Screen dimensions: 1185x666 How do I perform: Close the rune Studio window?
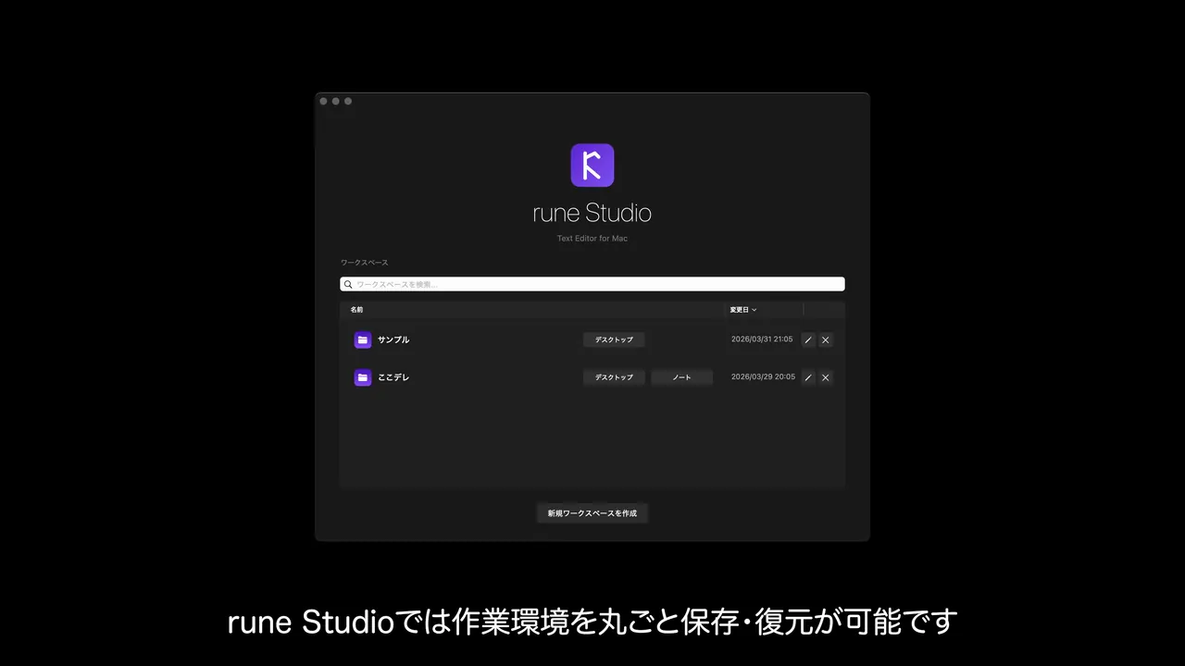323,101
